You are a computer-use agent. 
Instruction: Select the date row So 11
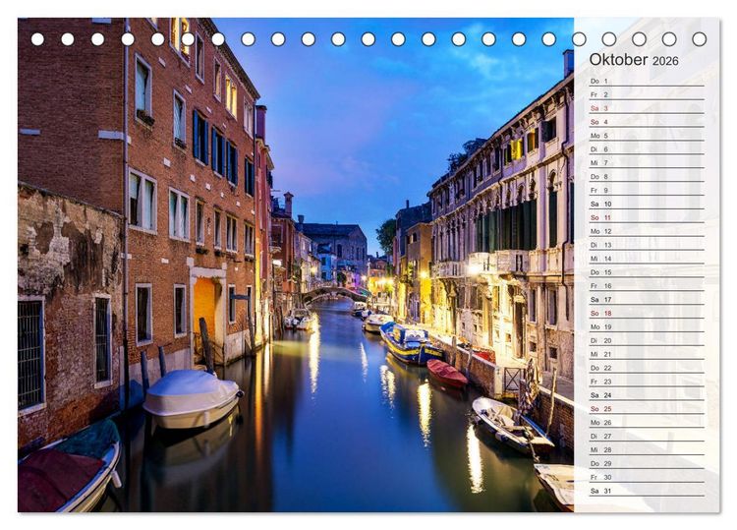coord(647,217)
